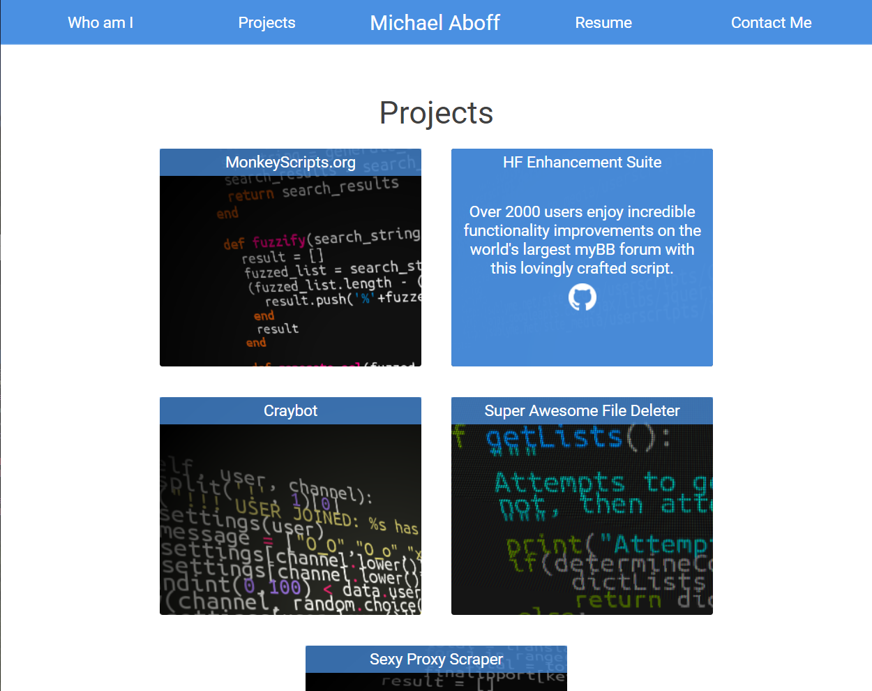Click the large Projects page heading

(x=436, y=113)
